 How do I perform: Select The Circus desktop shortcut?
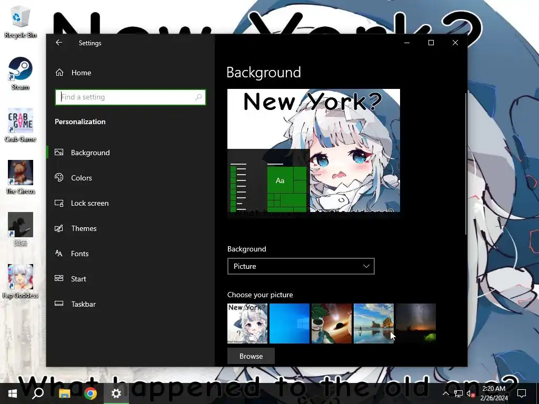21,178
